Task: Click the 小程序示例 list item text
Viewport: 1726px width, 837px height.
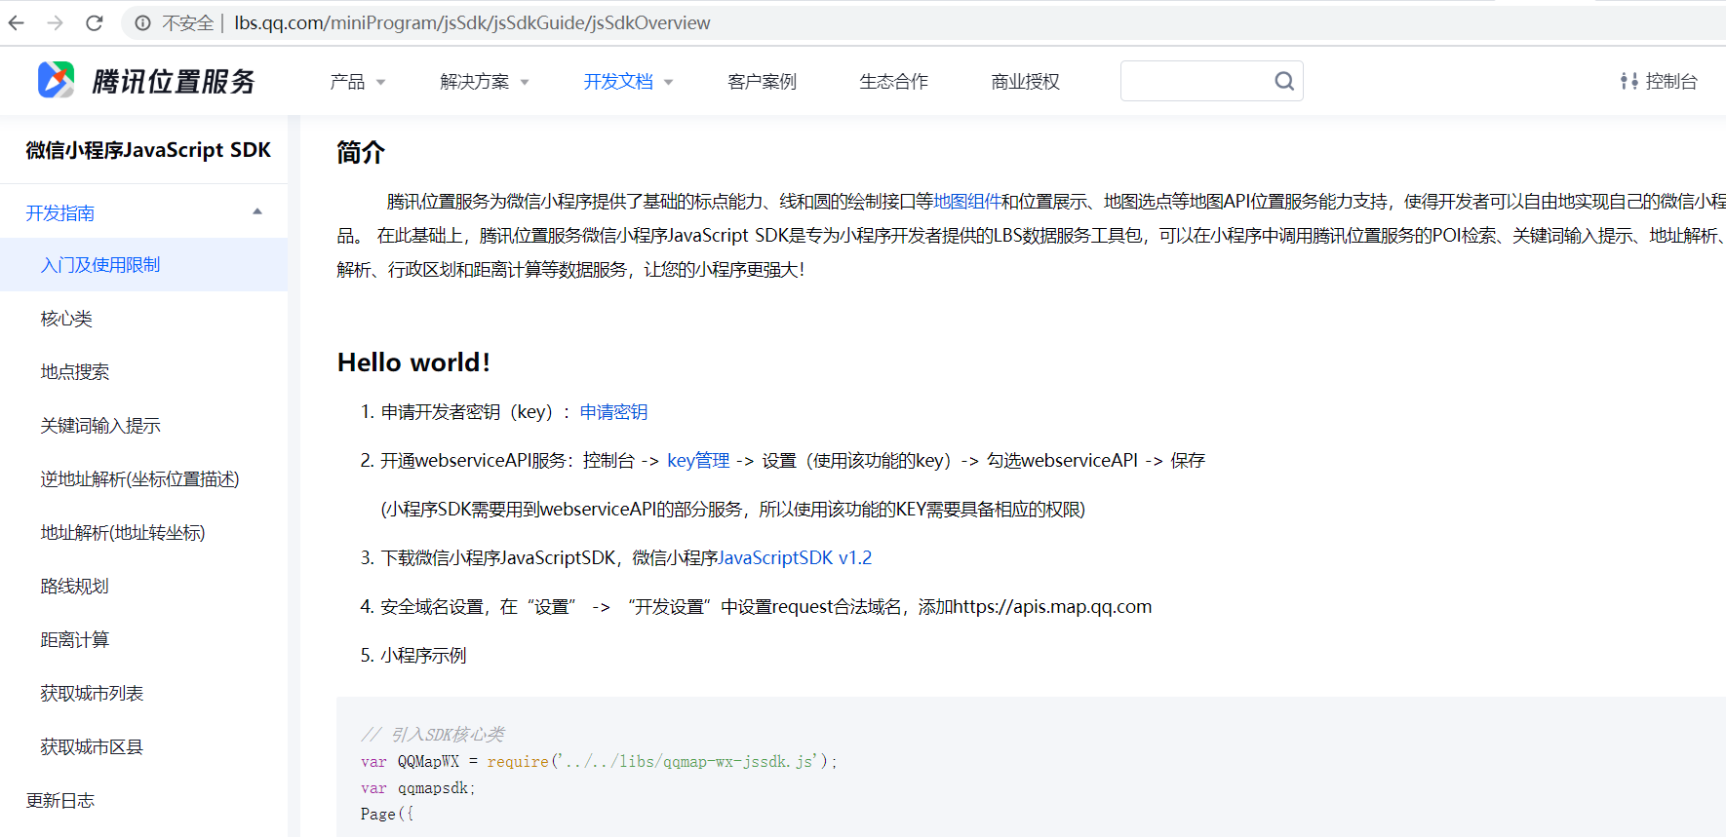Action: tap(423, 656)
